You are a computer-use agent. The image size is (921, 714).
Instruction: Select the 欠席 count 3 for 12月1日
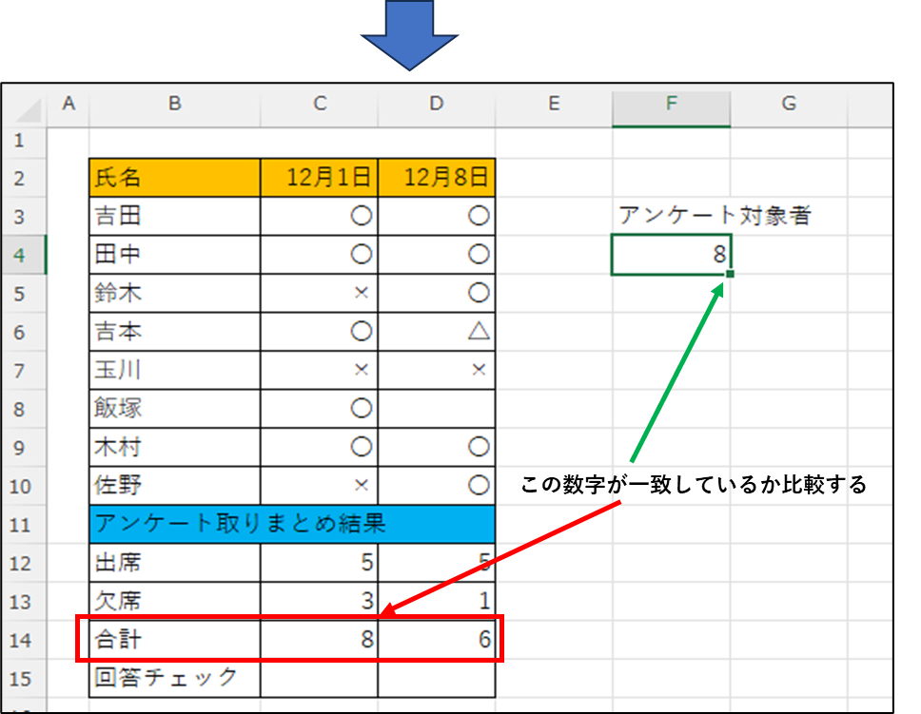[x=319, y=601]
